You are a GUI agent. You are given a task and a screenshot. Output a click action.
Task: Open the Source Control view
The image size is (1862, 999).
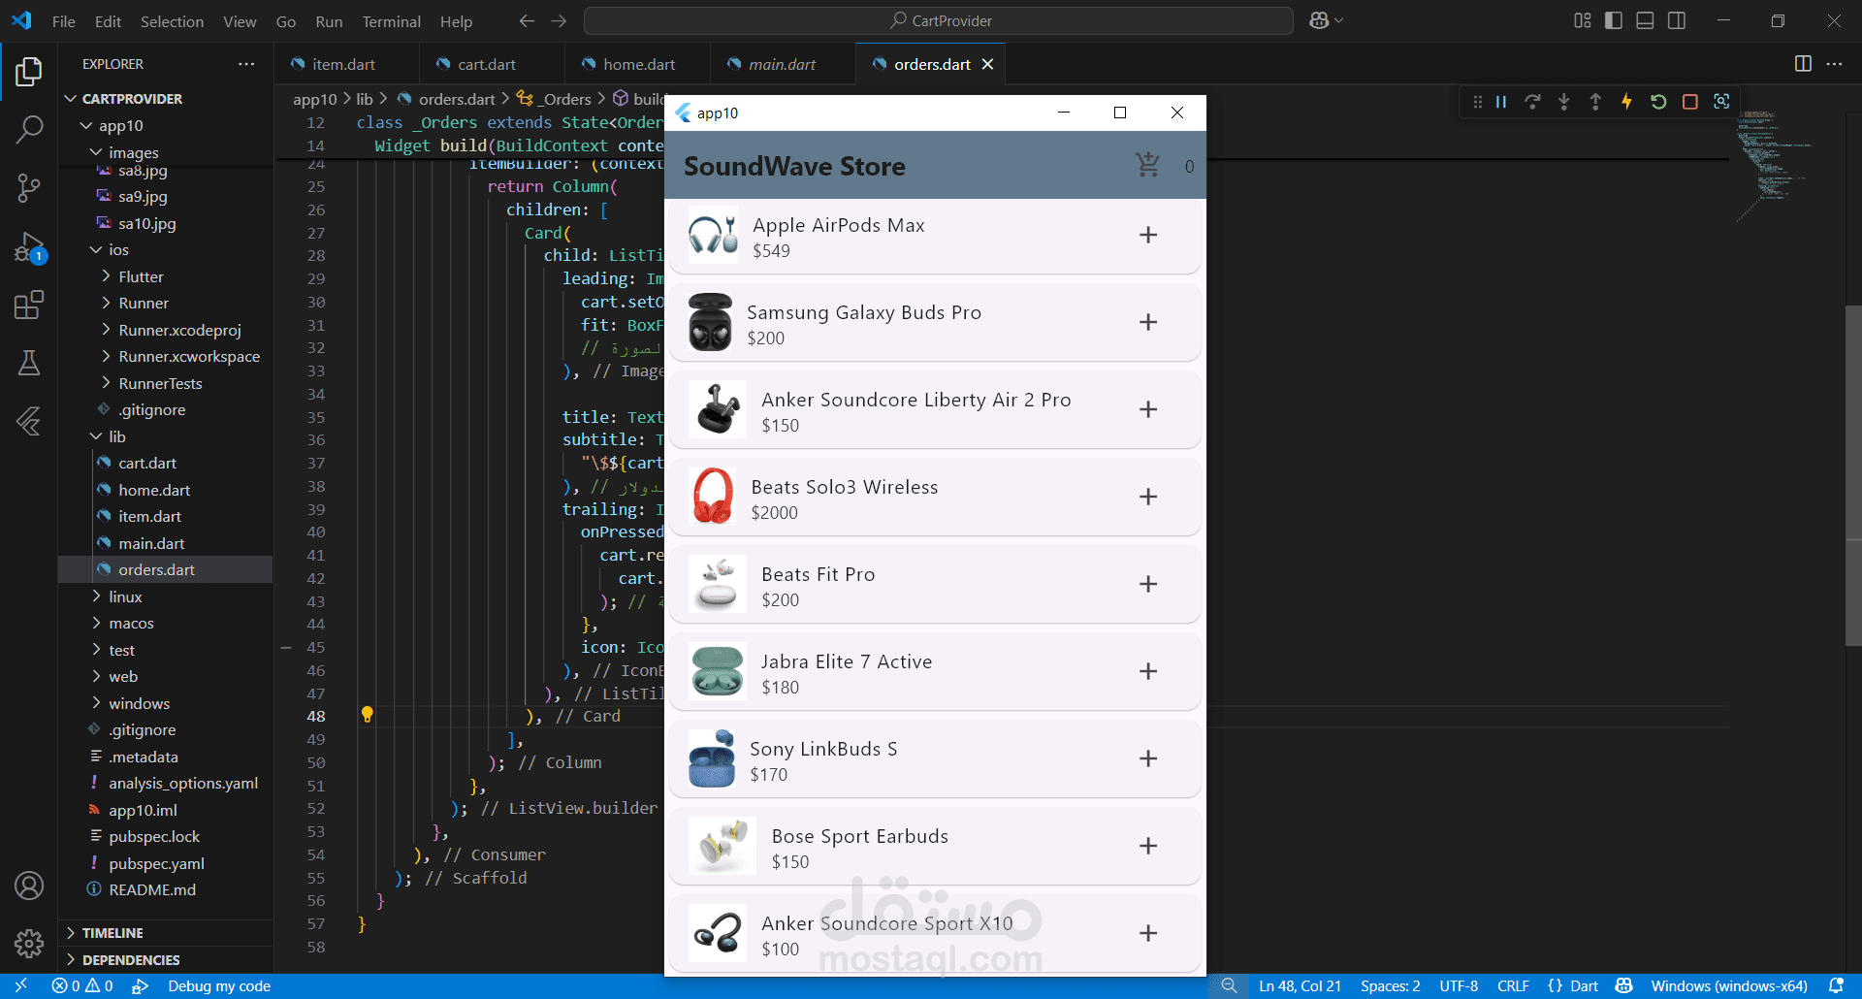tap(29, 188)
